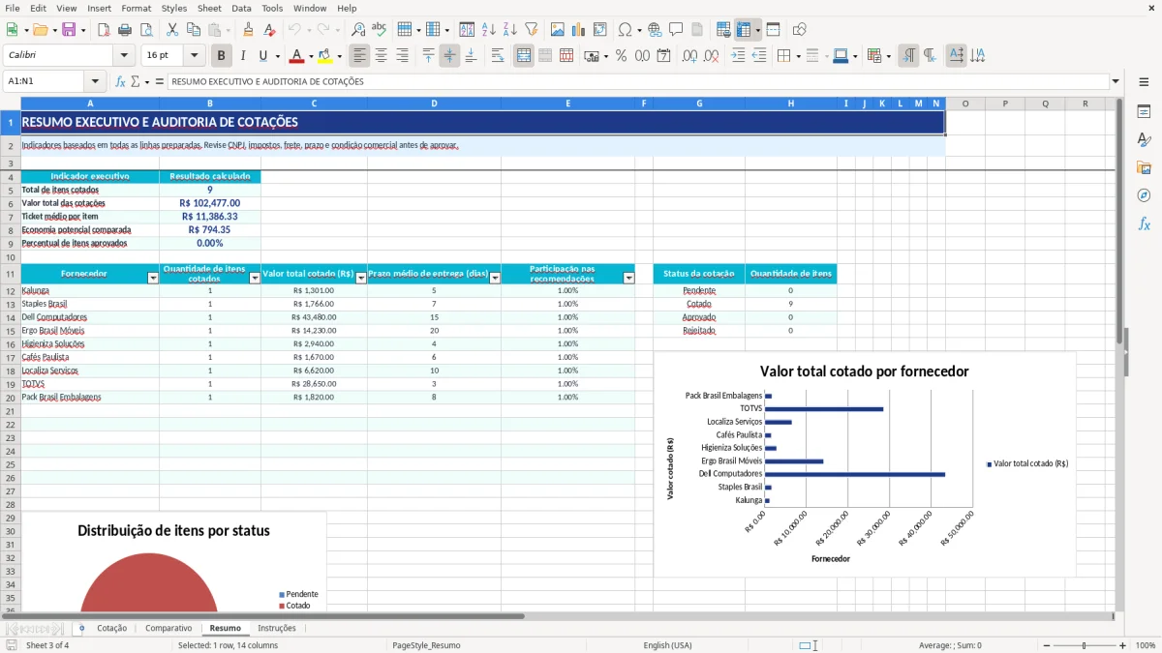Toggle Center Horizontally alignment

(382, 56)
